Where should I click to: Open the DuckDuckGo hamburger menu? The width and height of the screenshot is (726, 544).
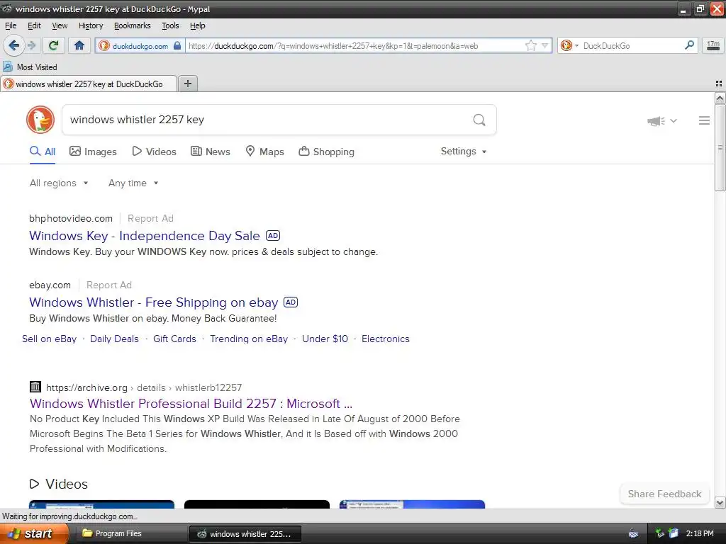(x=704, y=120)
